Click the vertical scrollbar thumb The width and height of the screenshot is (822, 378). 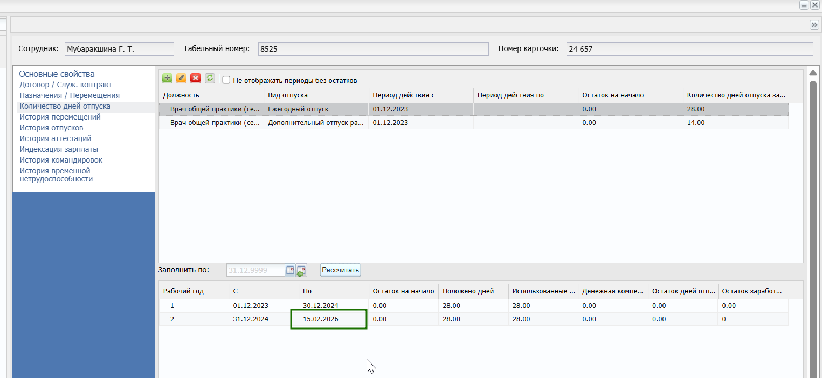pyautogui.click(x=813, y=229)
